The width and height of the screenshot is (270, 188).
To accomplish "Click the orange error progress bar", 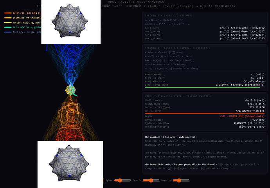I will tap(205, 113).
